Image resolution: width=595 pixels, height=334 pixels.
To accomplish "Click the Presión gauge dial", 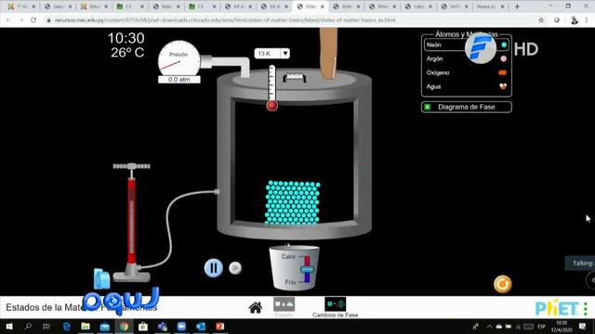I will [x=178, y=58].
